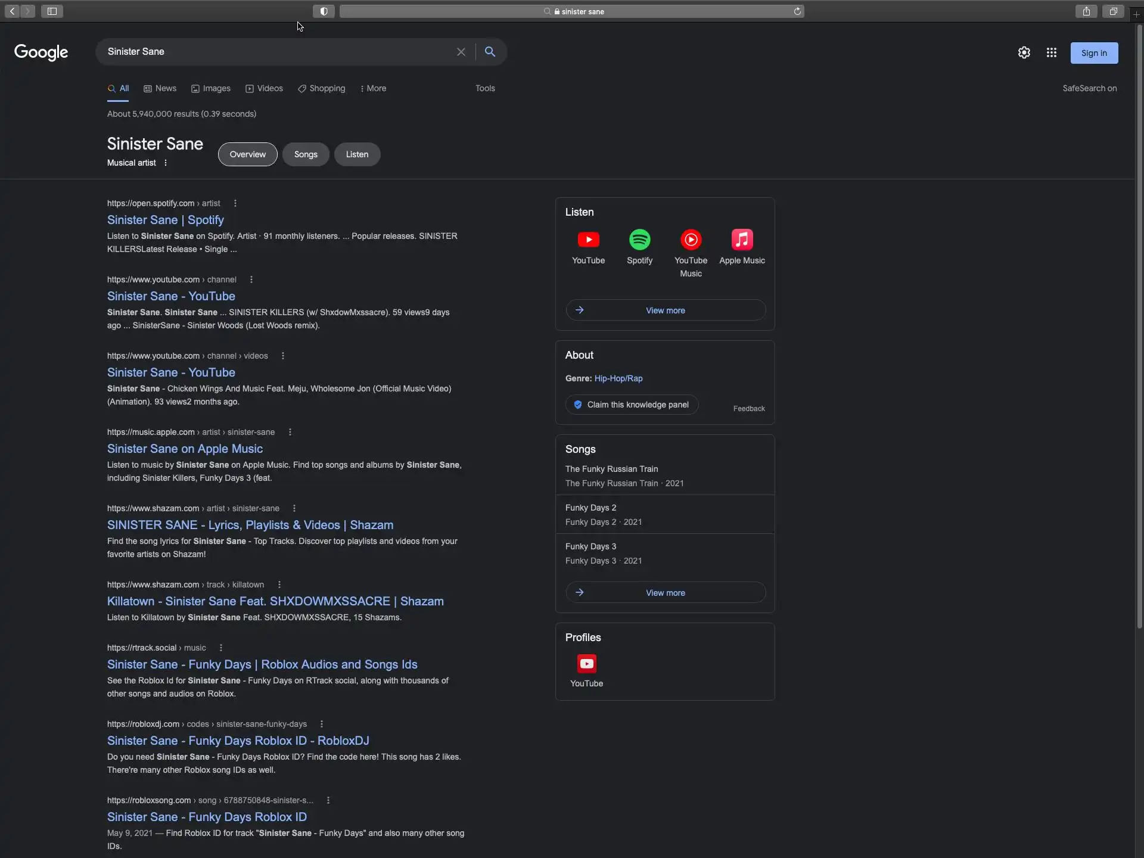Expand the More search categories menu
This screenshot has width=1144, height=858.
click(374, 88)
